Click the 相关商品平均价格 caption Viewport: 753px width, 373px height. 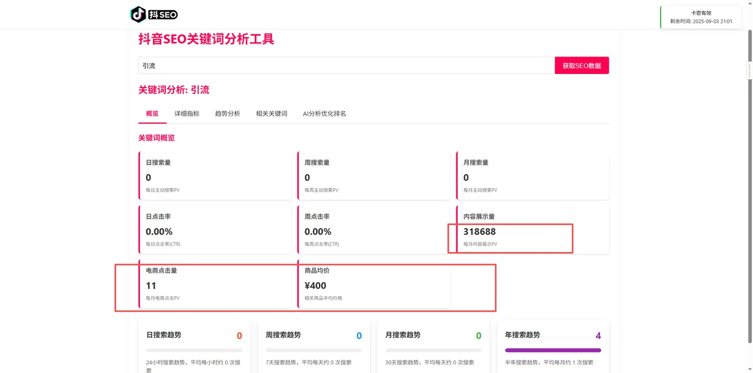point(323,298)
